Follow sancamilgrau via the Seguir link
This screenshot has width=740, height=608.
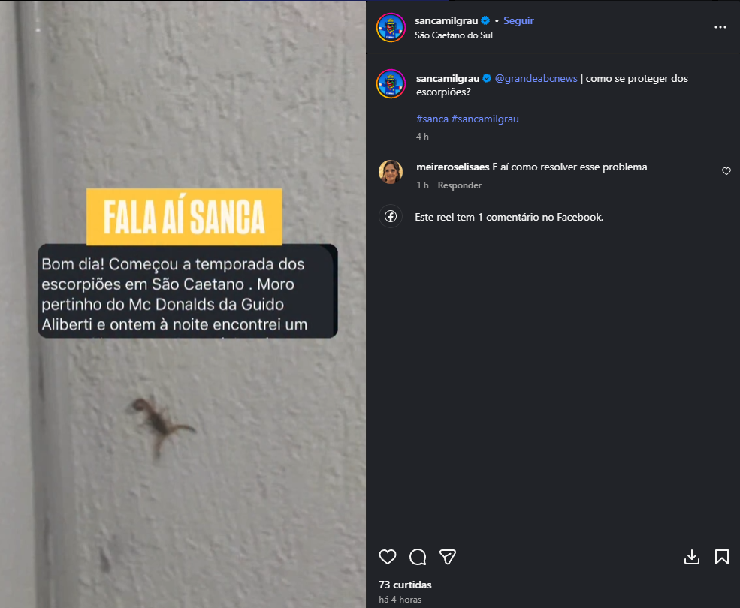click(518, 20)
